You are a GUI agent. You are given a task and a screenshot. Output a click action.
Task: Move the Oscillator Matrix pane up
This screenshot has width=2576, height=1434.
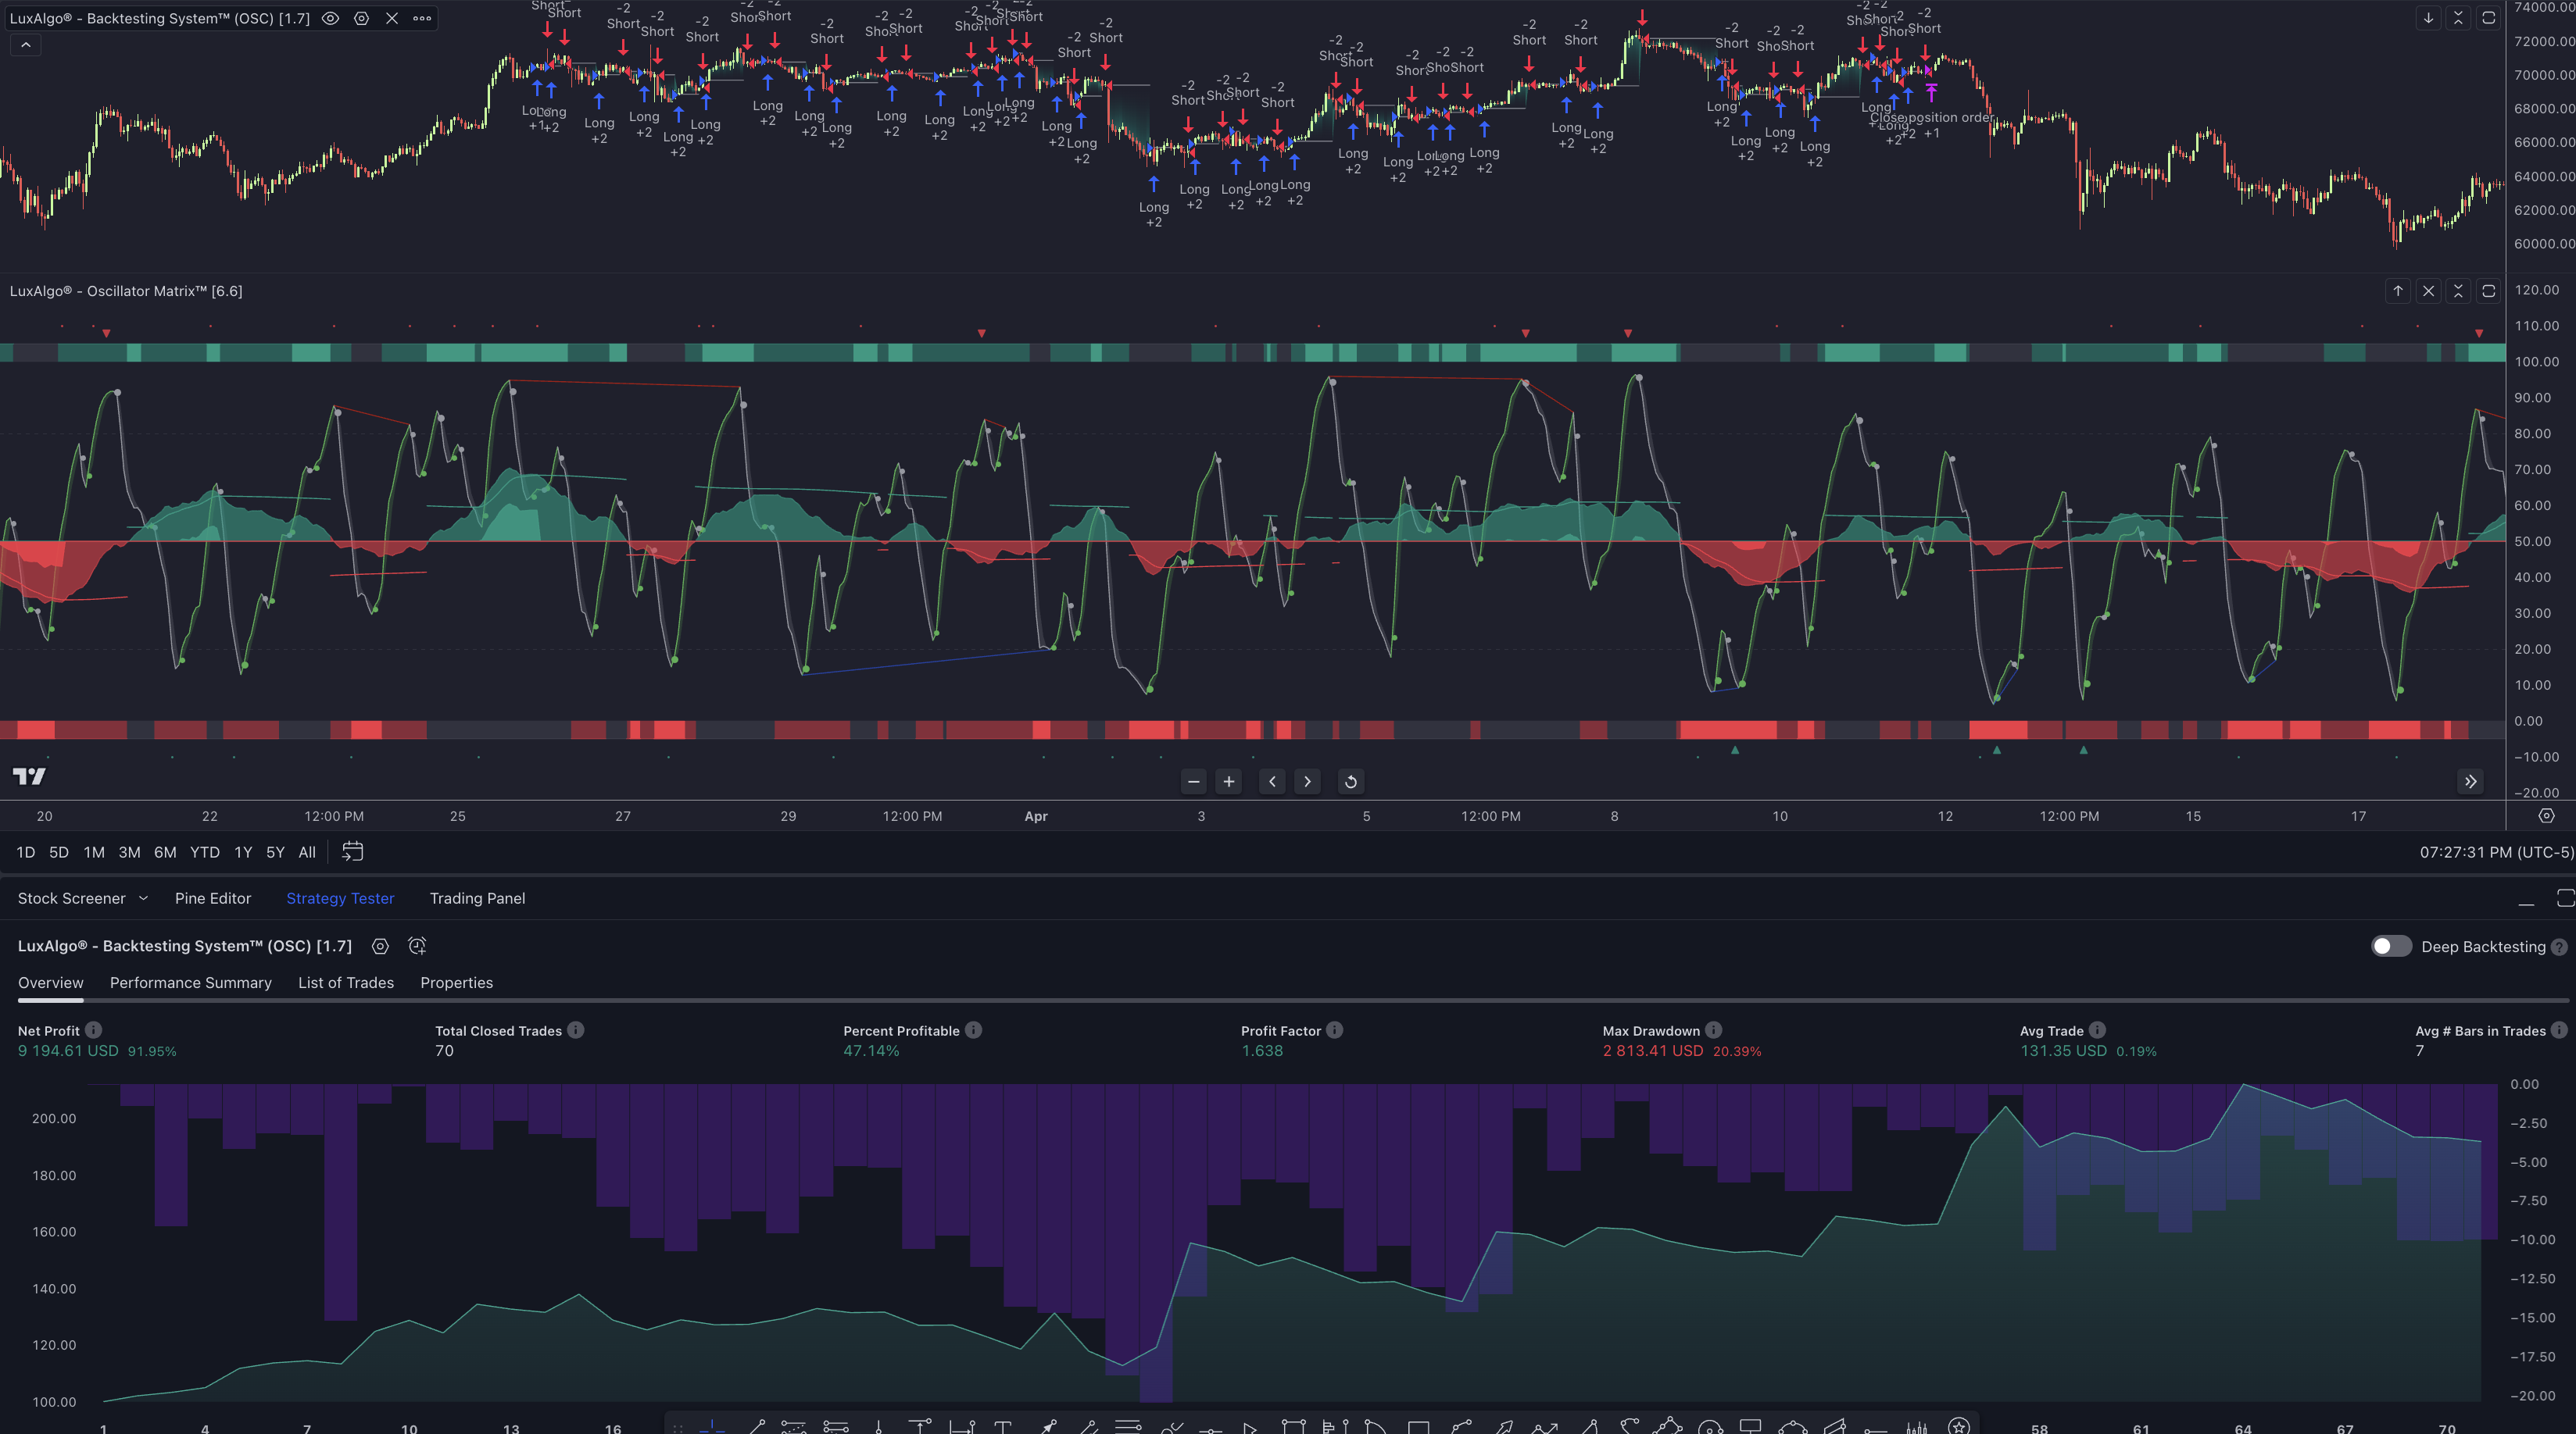pyautogui.click(x=2398, y=291)
